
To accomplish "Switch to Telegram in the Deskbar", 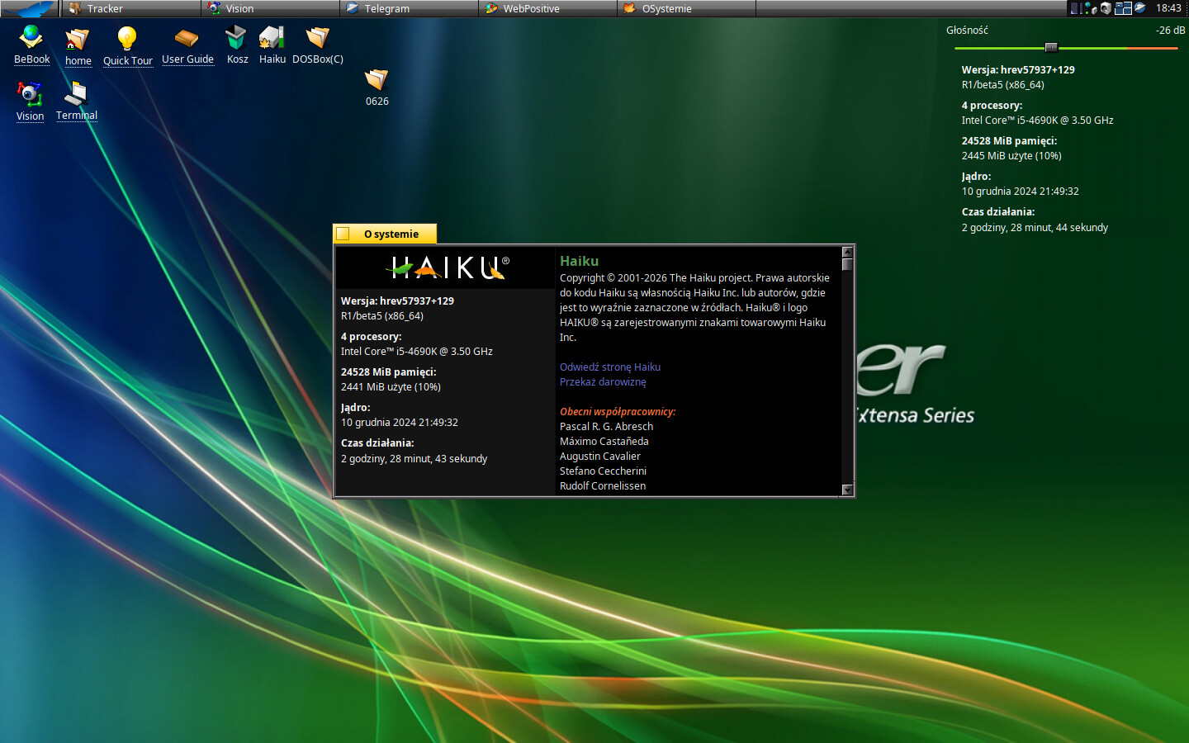I will [386, 8].
